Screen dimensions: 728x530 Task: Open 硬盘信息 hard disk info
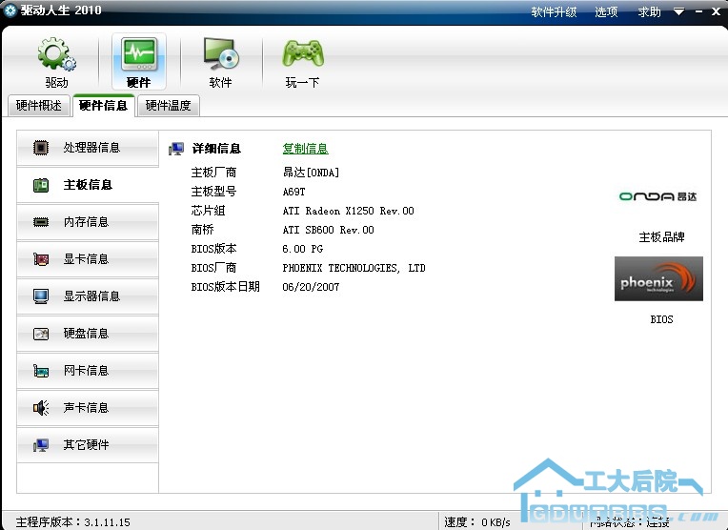tap(88, 334)
